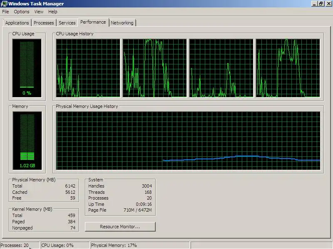Select the Performance tab

pyautogui.click(x=93, y=22)
